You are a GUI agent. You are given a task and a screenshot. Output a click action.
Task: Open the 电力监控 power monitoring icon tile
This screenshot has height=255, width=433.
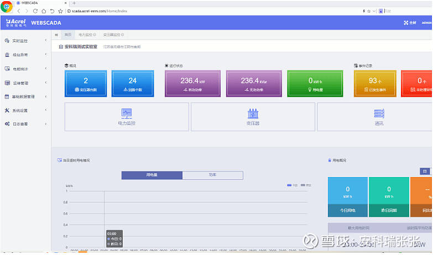click(x=127, y=116)
